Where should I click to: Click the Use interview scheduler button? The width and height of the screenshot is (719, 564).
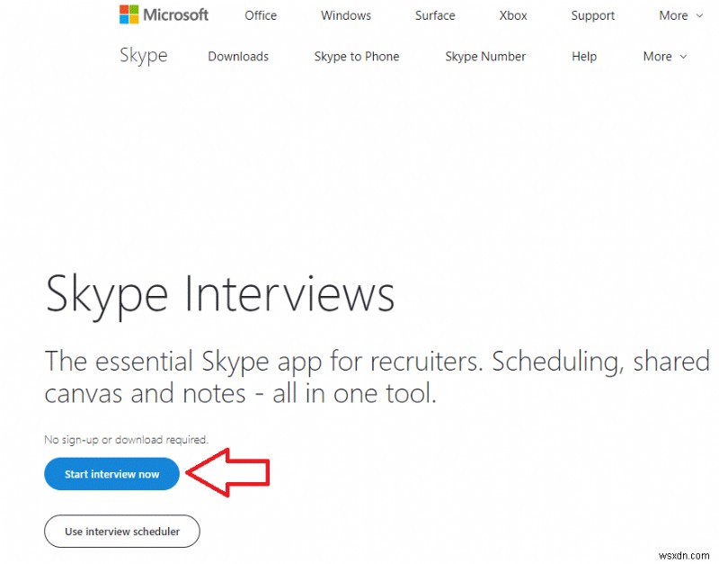121,532
